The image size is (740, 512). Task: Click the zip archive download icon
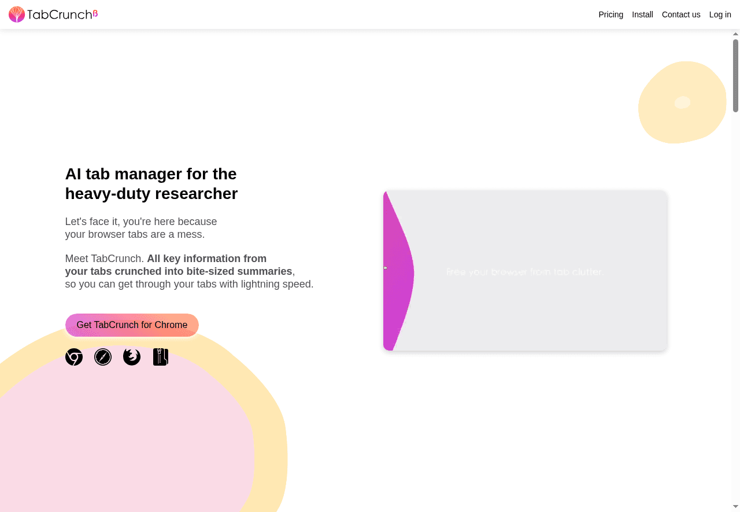(x=161, y=357)
